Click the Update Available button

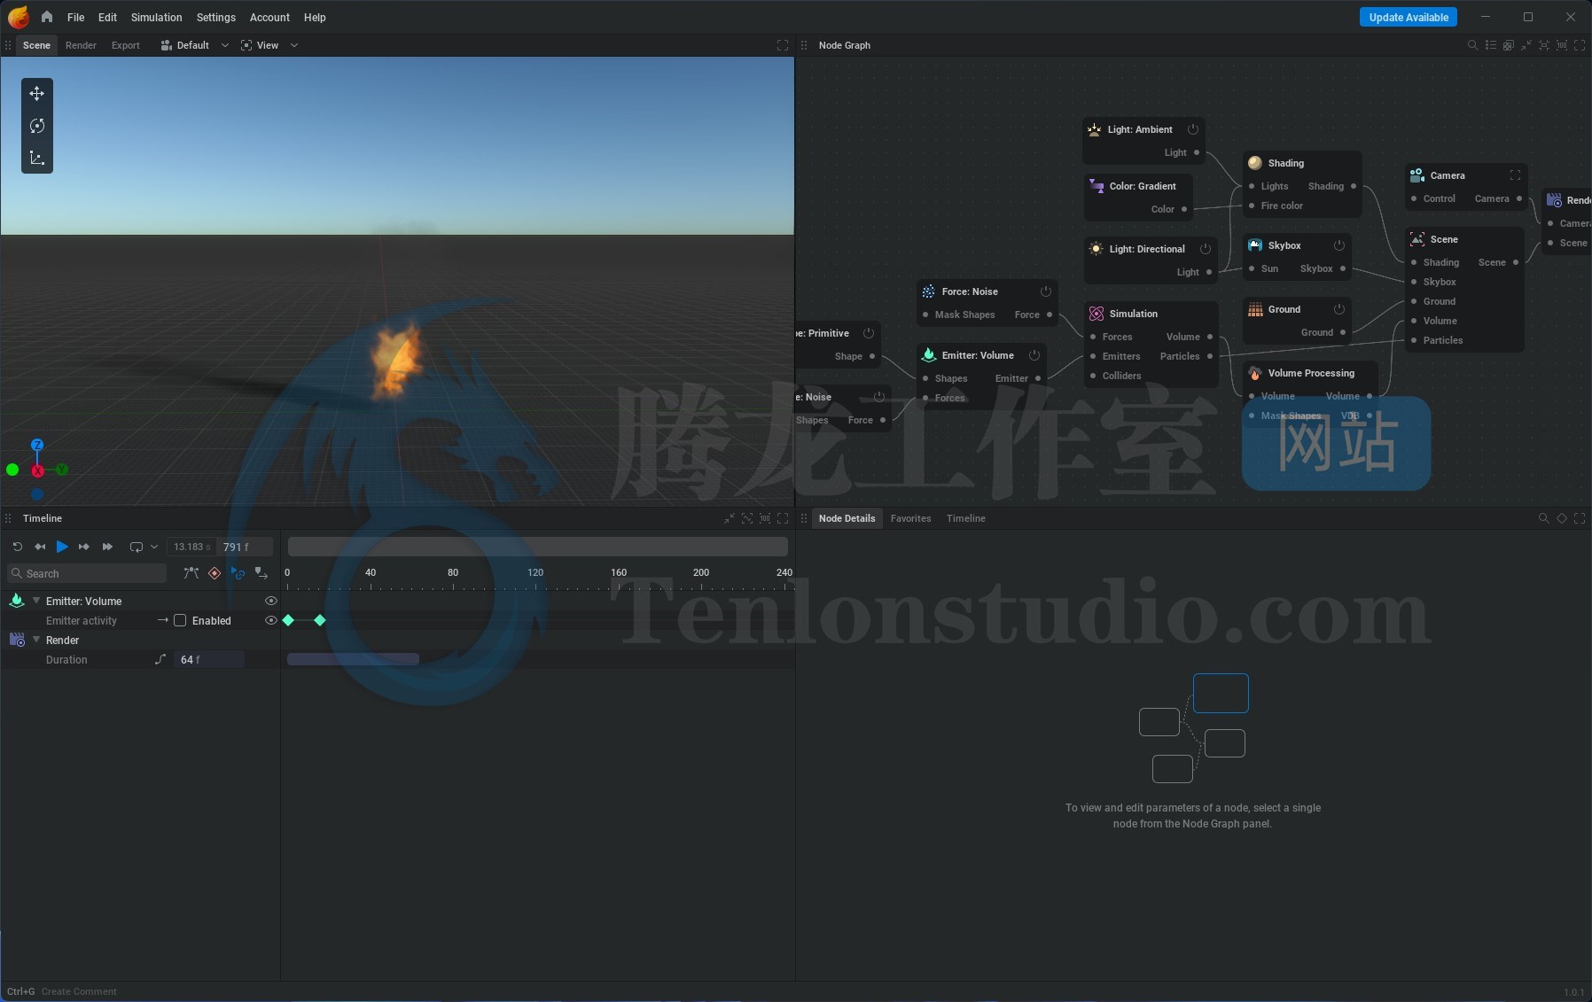point(1409,17)
